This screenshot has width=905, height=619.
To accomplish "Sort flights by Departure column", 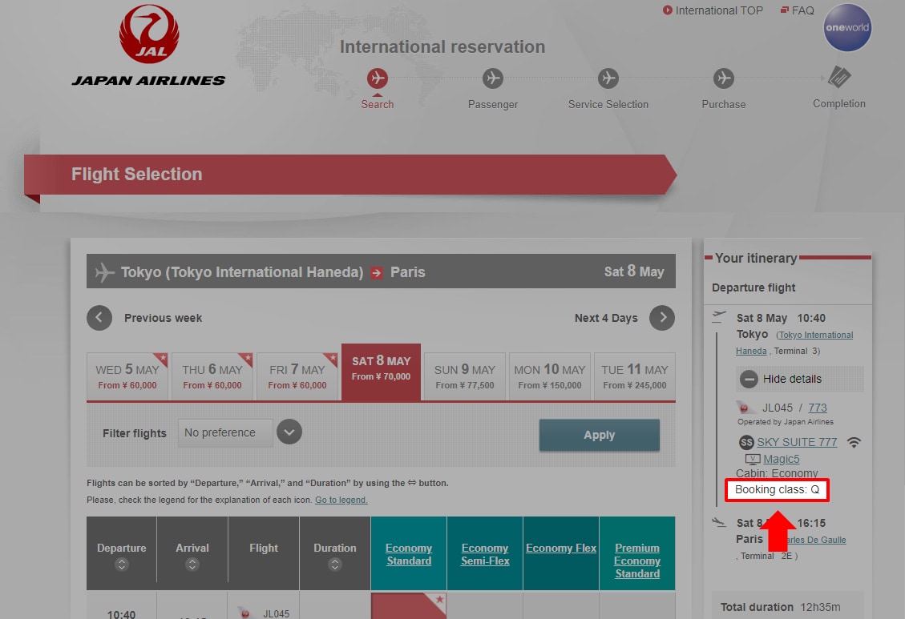I will pos(121,564).
